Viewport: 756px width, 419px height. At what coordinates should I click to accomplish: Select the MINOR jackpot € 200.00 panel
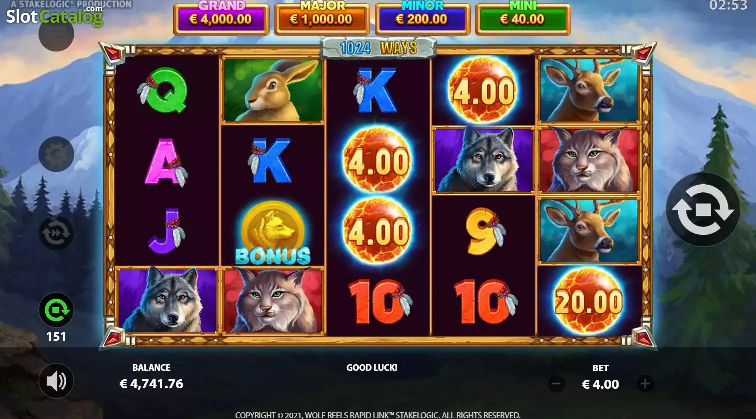(x=422, y=18)
